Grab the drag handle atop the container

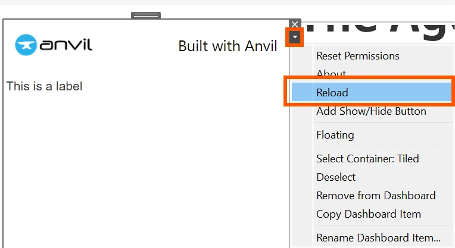[146, 15]
